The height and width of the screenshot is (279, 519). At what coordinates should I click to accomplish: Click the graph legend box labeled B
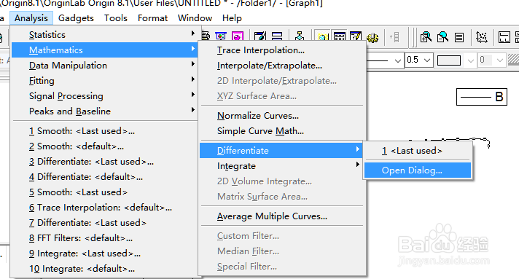[482, 97]
